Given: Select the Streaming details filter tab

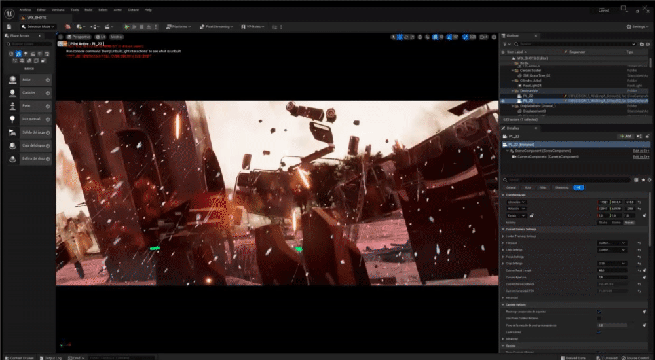Looking at the screenshot, I should pyautogui.click(x=561, y=187).
